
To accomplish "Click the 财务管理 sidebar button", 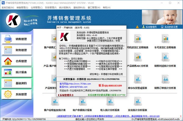I will pos(16,50).
